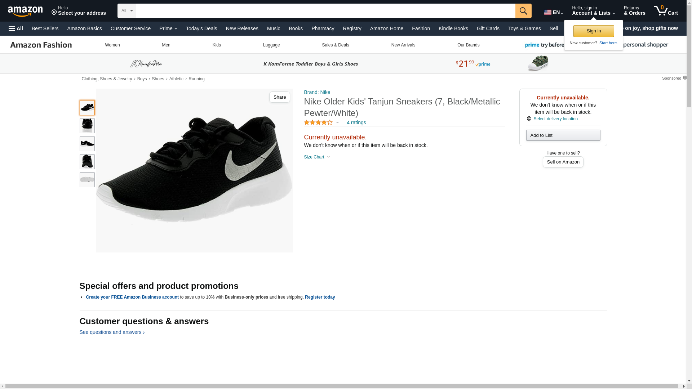The image size is (692, 389).
Task: Select the Kids fashion tab
Action: [x=217, y=45]
